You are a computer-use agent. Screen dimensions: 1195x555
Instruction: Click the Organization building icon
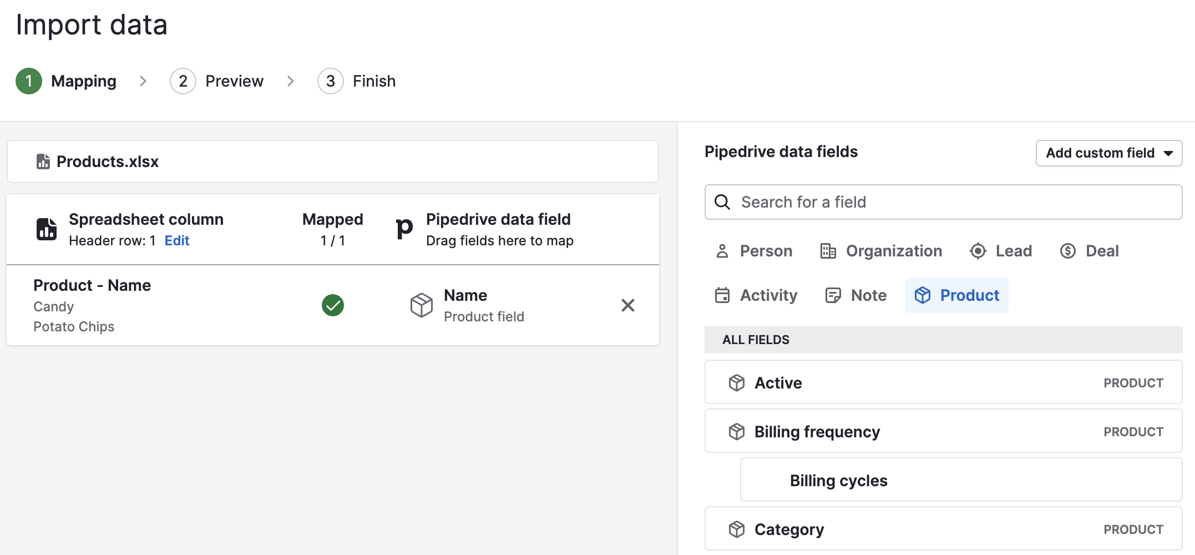coord(828,251)
